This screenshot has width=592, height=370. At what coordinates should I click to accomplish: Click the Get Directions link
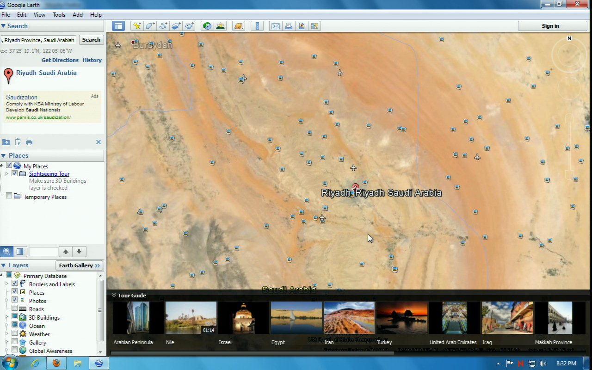pyautogui.click(x=60, y=60)
